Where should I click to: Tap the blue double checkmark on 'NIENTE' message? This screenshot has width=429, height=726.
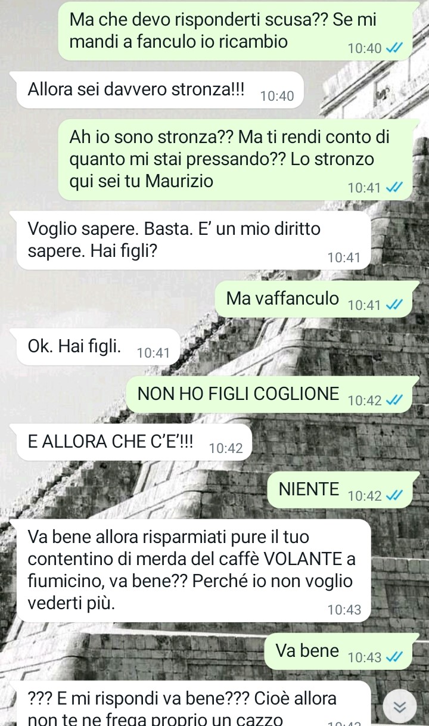coord(394,496)
